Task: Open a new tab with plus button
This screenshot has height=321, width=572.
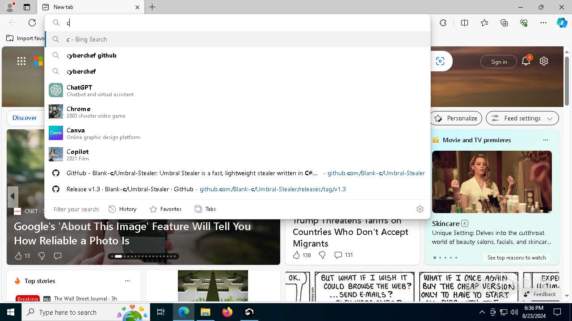Action: click(x=152, y=7)
